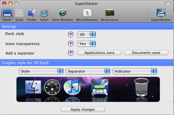Viewport: 174px width, 115px height.
Task: Click Finder icon in dock preview
Action: (x=33, y=87)
